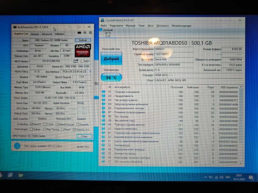Click scroll down arrow of SMART attribute list
This screenshot has width=258, height=193.
(x=241, y=163)
